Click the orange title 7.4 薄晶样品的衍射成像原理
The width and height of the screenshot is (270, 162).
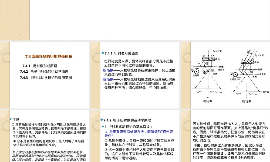point(49,56)
